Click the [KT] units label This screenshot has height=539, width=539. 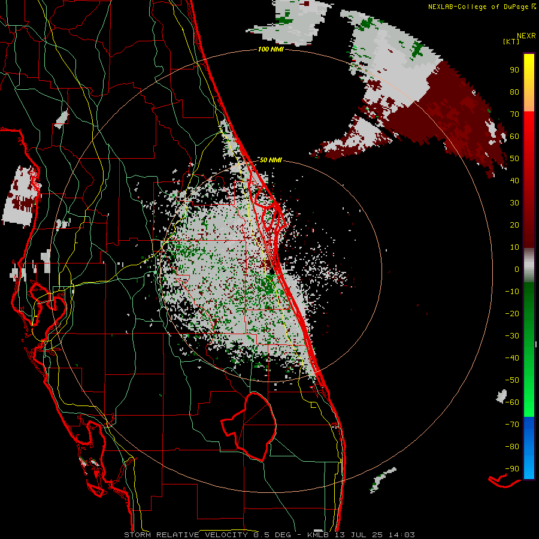(x=511, y=41)
